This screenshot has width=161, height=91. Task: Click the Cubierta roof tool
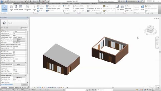tap(41, 6)
